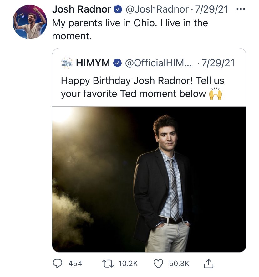Enlarge the Ted Mosby photo

[149, 179]
